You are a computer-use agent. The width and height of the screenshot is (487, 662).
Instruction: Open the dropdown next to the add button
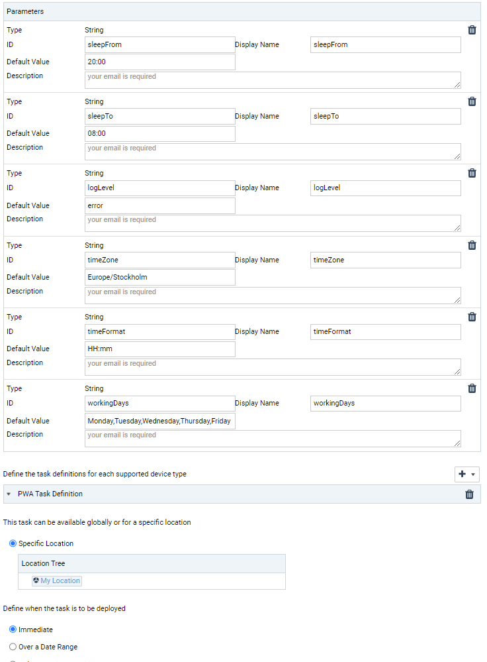click(x=472, y=474)
